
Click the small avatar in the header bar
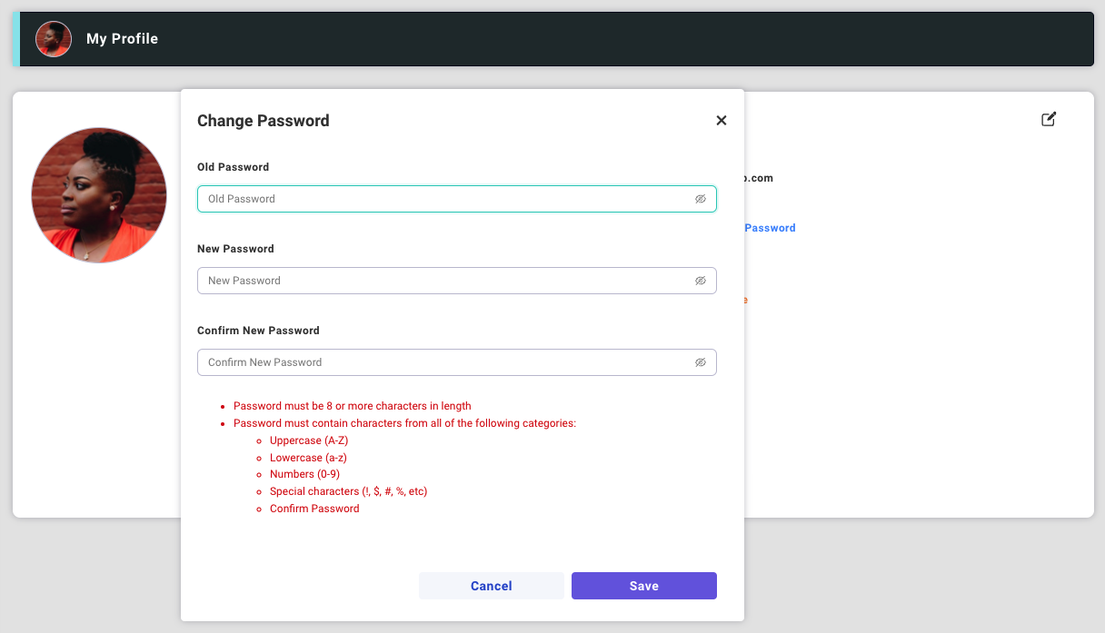[x=54, y=39]
